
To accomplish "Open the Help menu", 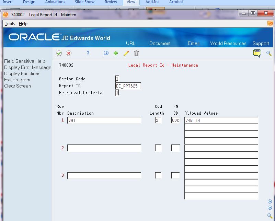I will pos(23,24).
